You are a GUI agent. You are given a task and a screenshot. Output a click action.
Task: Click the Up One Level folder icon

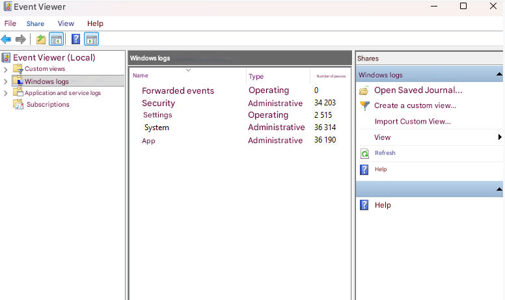click(40, 39)
